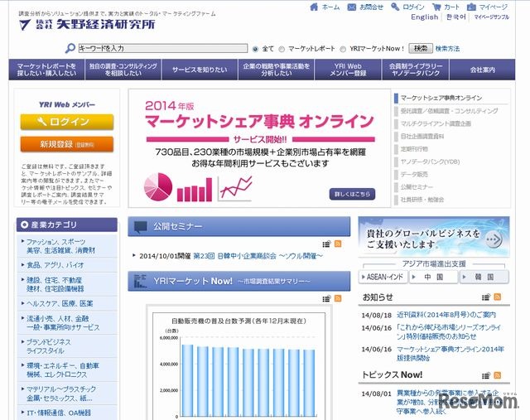This screenshot has height=420, width=530.
Task: Open list icon in YRIマーケットNow section
Action: pos(326,298)
